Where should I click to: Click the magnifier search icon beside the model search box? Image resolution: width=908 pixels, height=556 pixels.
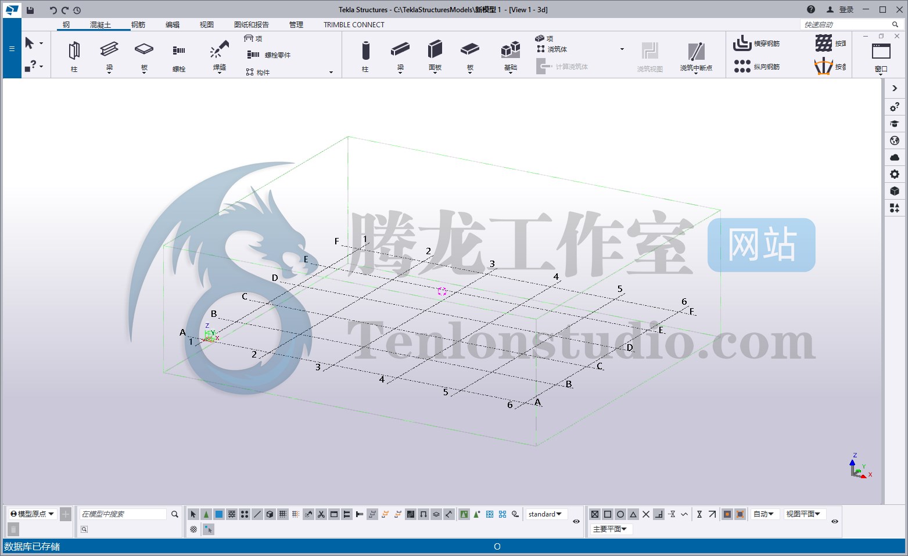174,514
